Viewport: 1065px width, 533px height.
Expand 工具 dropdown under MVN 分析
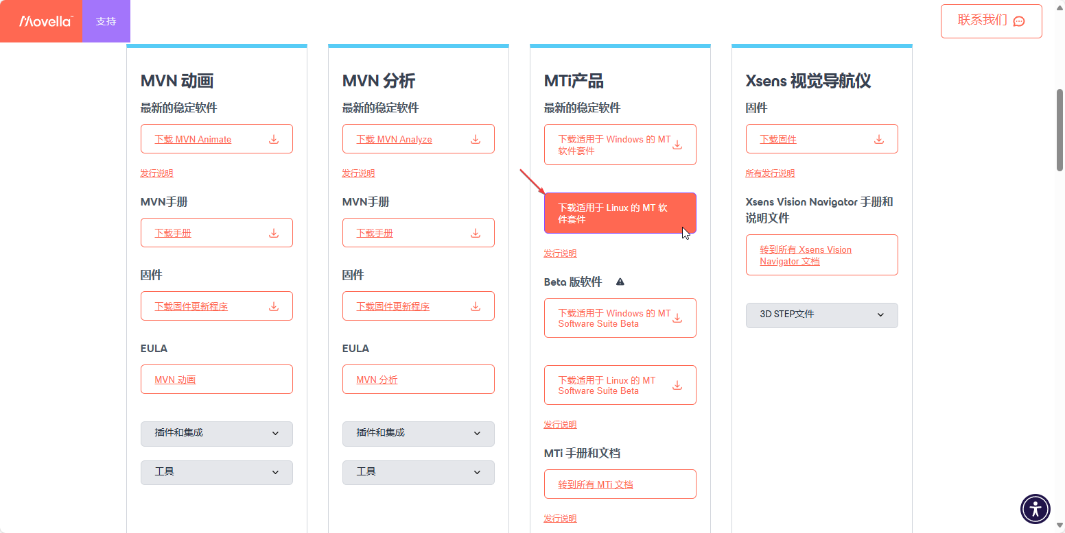tap(419, 473)
